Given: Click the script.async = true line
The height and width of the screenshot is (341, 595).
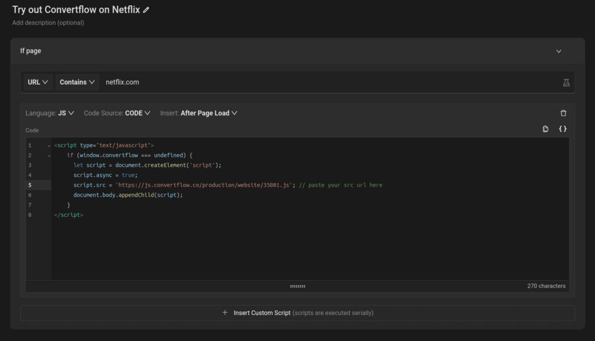Looking at the screenshot, I should coord(106,175).
